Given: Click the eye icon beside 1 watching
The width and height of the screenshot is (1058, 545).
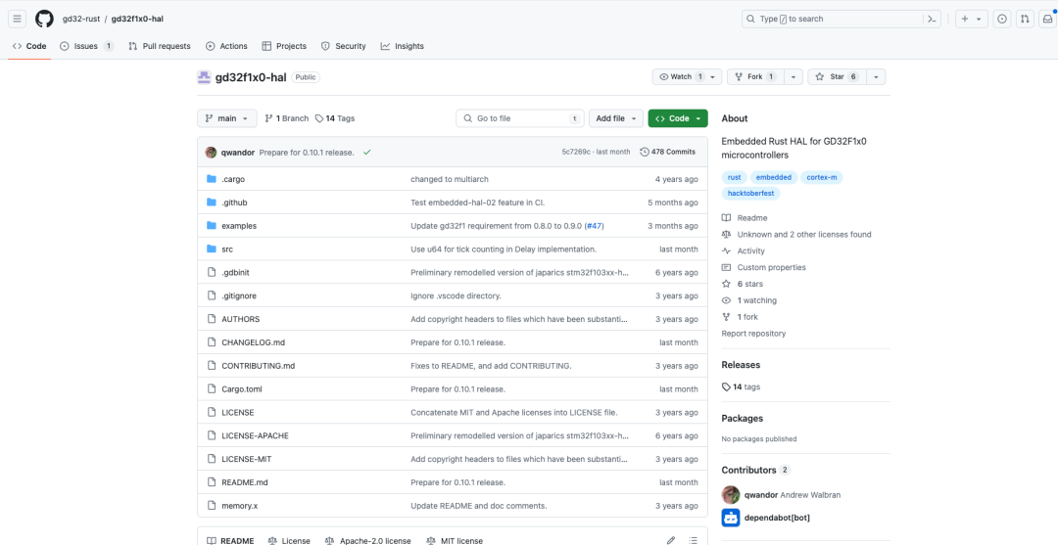Looking at the screenshot, I should 726,300.
